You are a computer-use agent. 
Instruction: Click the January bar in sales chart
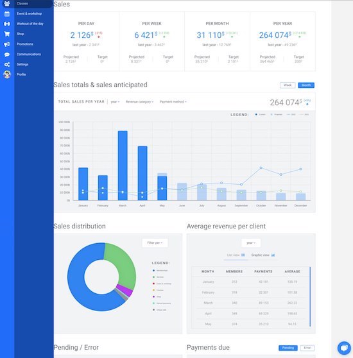(83, 183)
